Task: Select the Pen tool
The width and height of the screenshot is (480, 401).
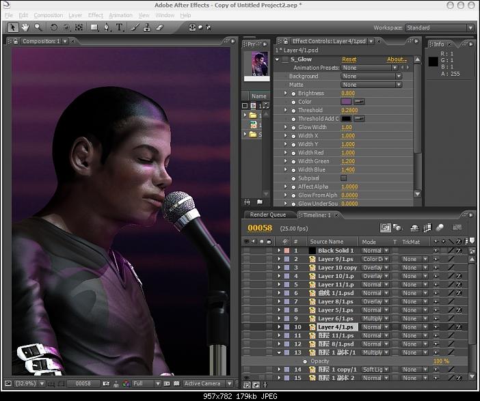Action: coord(107,27)
